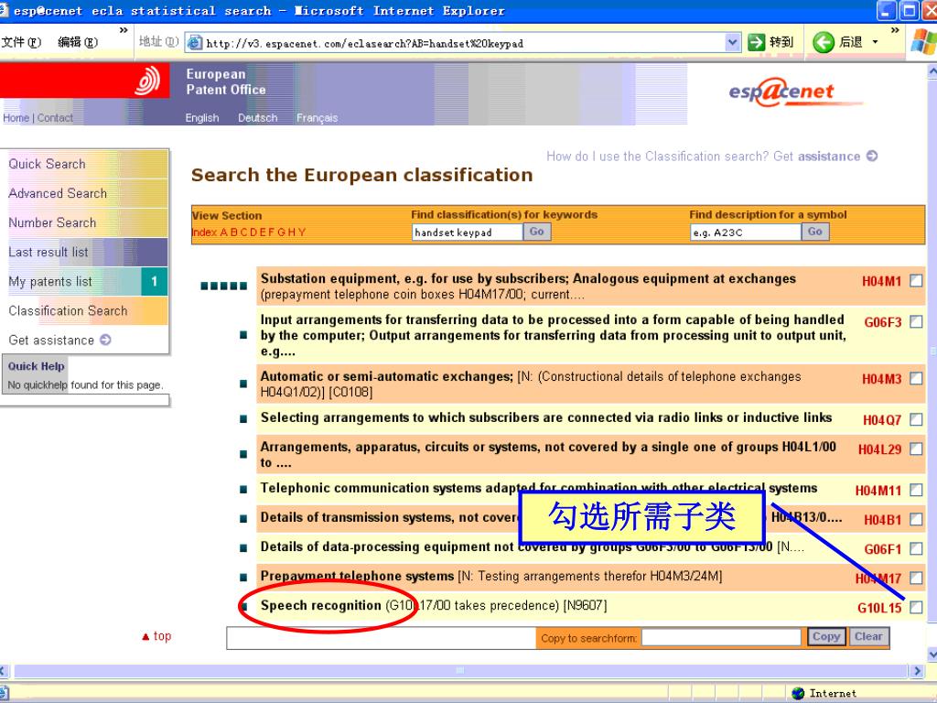Open the 文件(F) File menu

[x=21, y=42]
